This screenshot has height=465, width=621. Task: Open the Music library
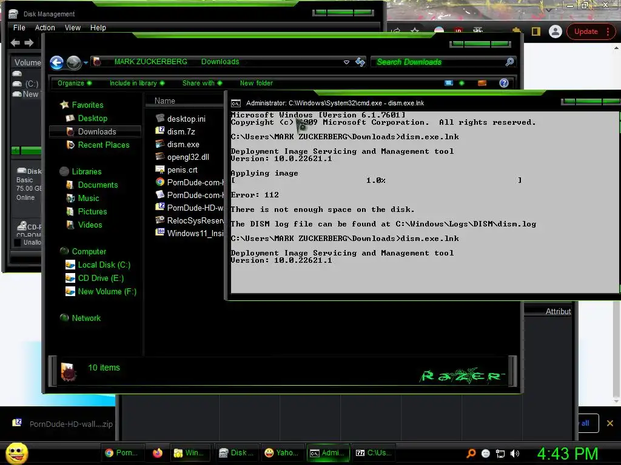click(89, 198)
